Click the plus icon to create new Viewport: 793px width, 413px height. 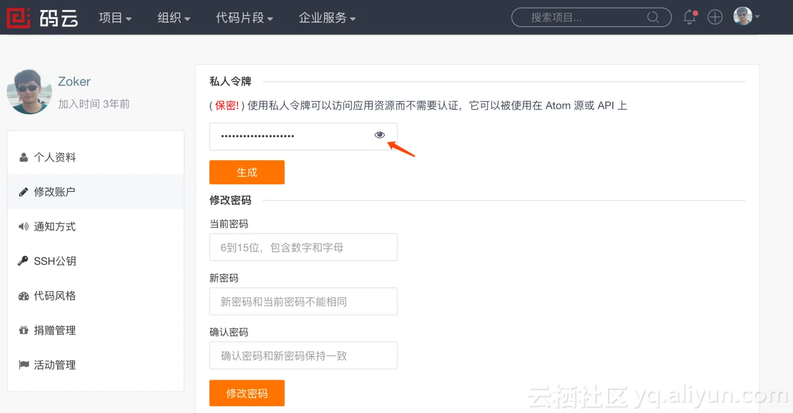coord(715,18)
